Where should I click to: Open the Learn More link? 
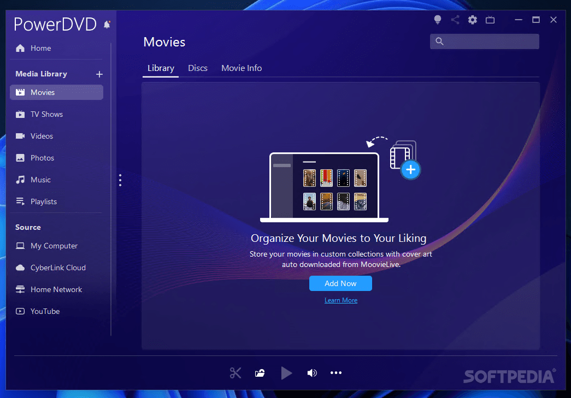coord(341,300)
